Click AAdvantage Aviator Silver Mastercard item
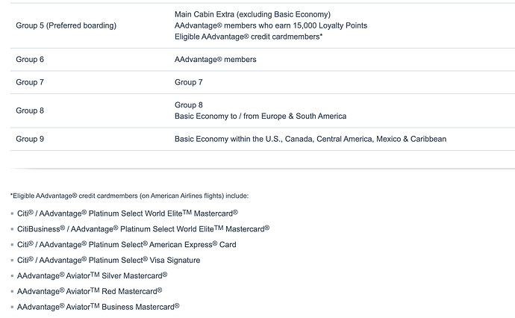 (x=93, y=275)
